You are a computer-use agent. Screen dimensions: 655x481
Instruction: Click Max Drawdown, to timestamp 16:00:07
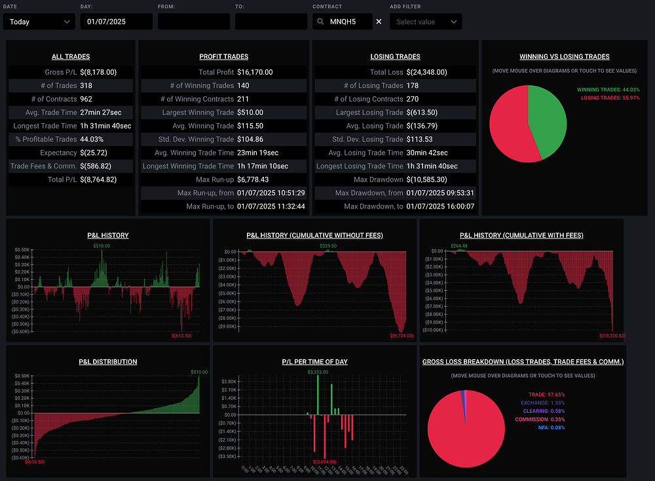pos(440,206)
